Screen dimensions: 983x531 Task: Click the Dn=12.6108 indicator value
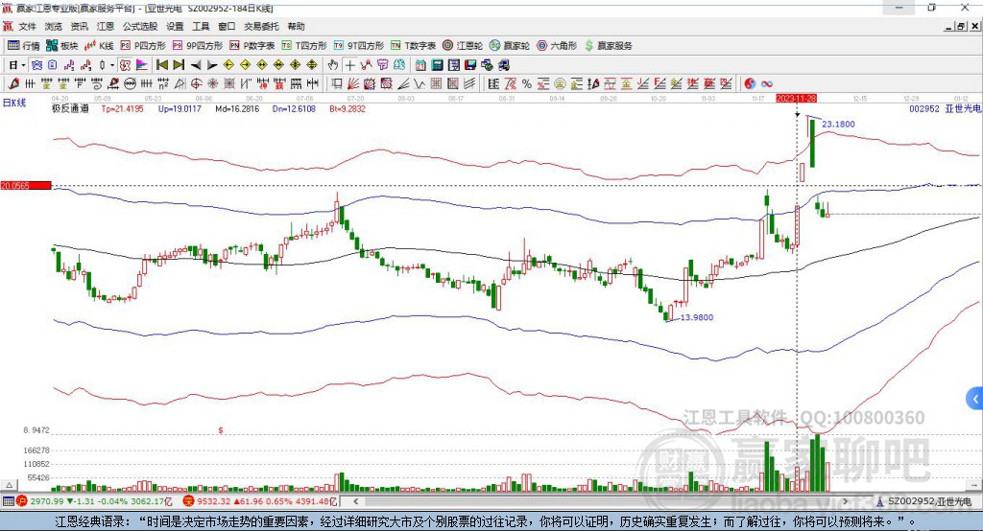pyautogui.click(x=294, y=109)
